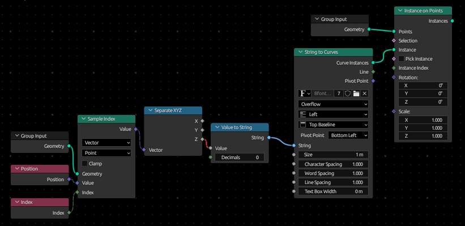Enable the Pick Instance checkbox
The width and height of the screenshot is (465, 226).
click(401, 59)
